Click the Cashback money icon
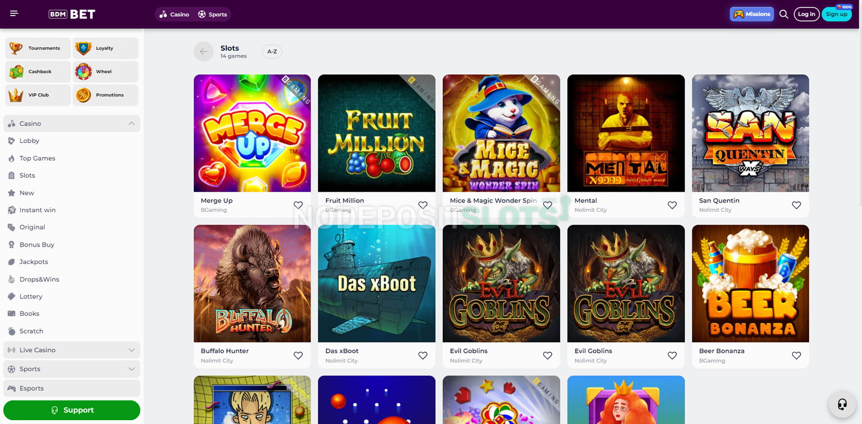This screenshot has height=424, width=862. click(x=16, y=71)
